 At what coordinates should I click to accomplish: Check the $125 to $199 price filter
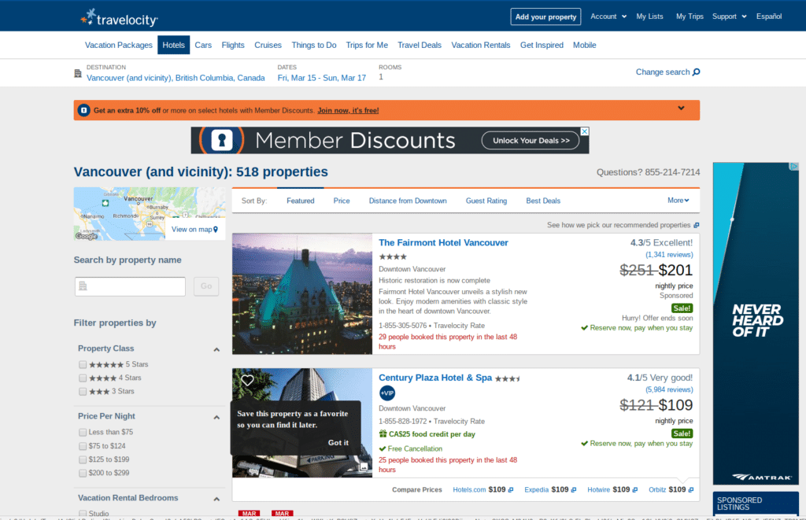coord(82,459)
